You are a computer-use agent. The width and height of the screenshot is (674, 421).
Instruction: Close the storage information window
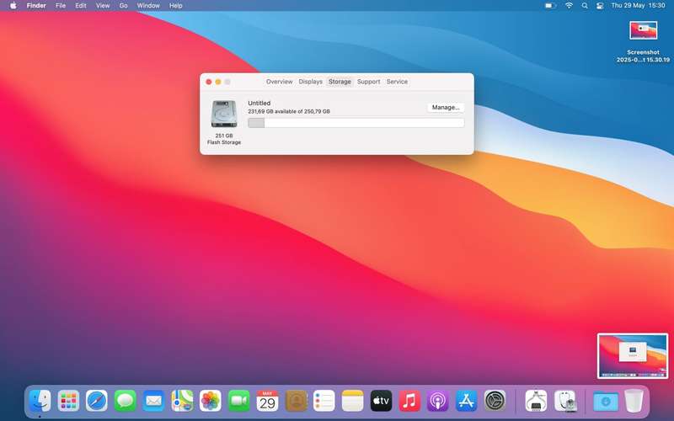point(209,82)
